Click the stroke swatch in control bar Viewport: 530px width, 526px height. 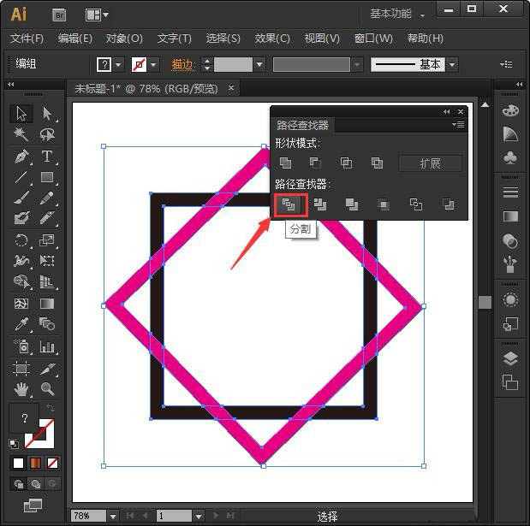coord(139,64)
